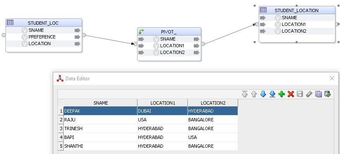This screenshot has width=340, height=154.
Task: Select LOCATION2 attribute in PIVOT_ component
Action: (172, 52)
